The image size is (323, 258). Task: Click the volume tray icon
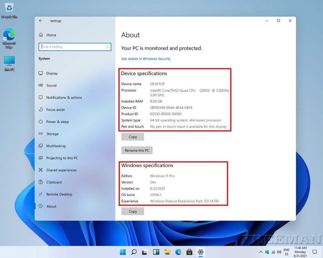click(x=279, y=252)
